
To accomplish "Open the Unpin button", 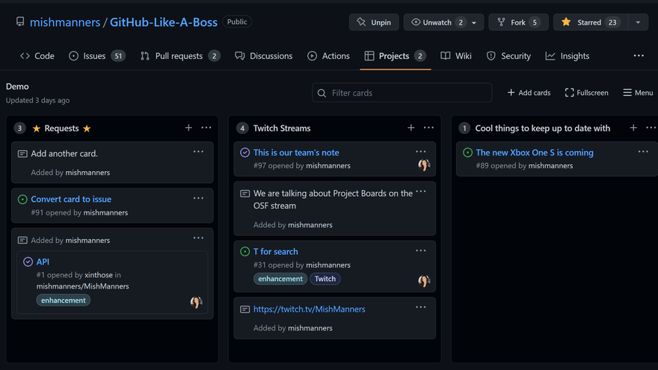I will click(x=374, y=22).
